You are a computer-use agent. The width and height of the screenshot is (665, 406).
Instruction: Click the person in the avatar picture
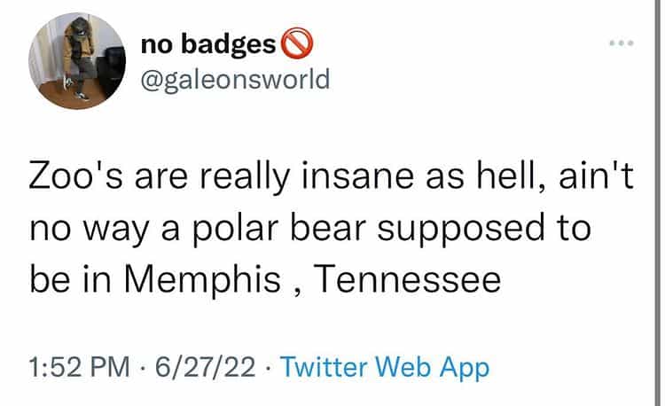(x=77, y=58)
